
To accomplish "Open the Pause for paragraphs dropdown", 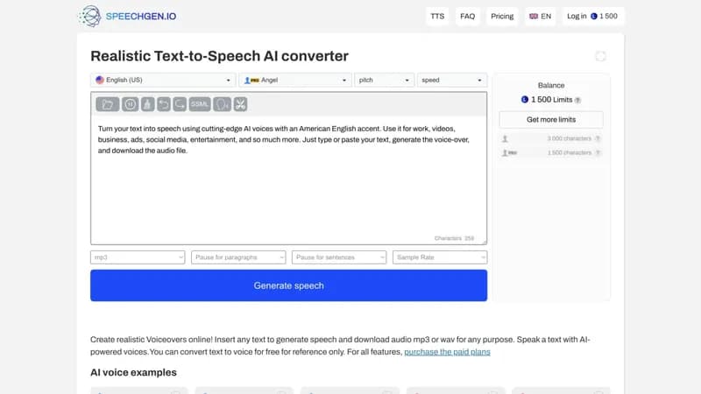I will 238,257.
